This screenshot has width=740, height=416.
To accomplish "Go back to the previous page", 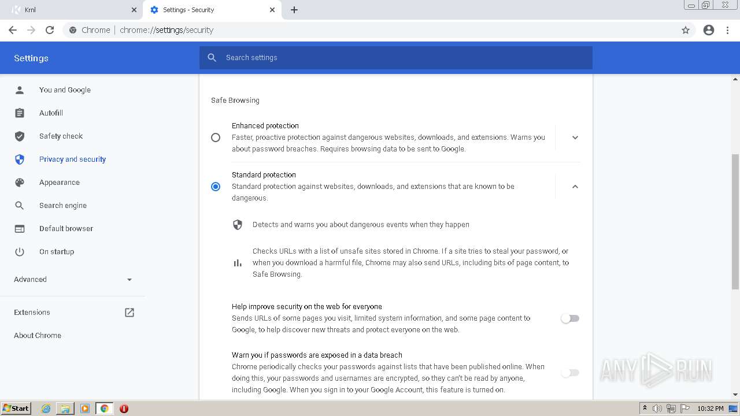I will pos(13,30).
